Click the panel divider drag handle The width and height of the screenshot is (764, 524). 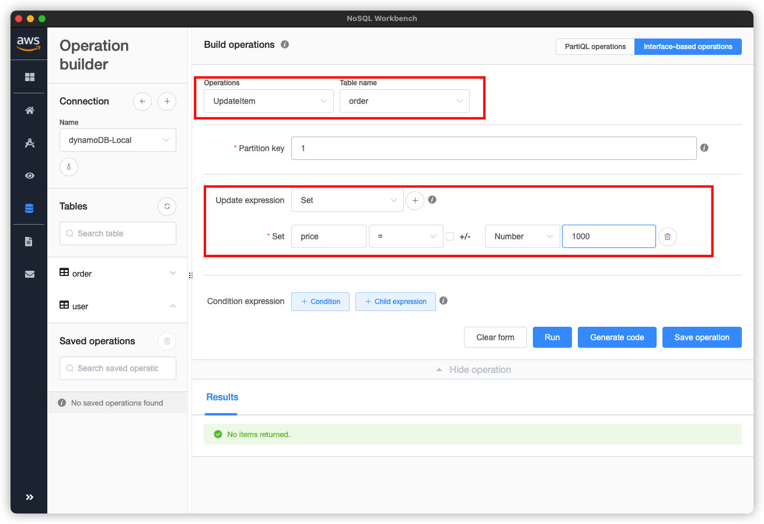pos(190,275)
